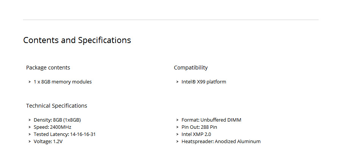
Task: Click the Contents and Specifications heading
Action: 77,40
